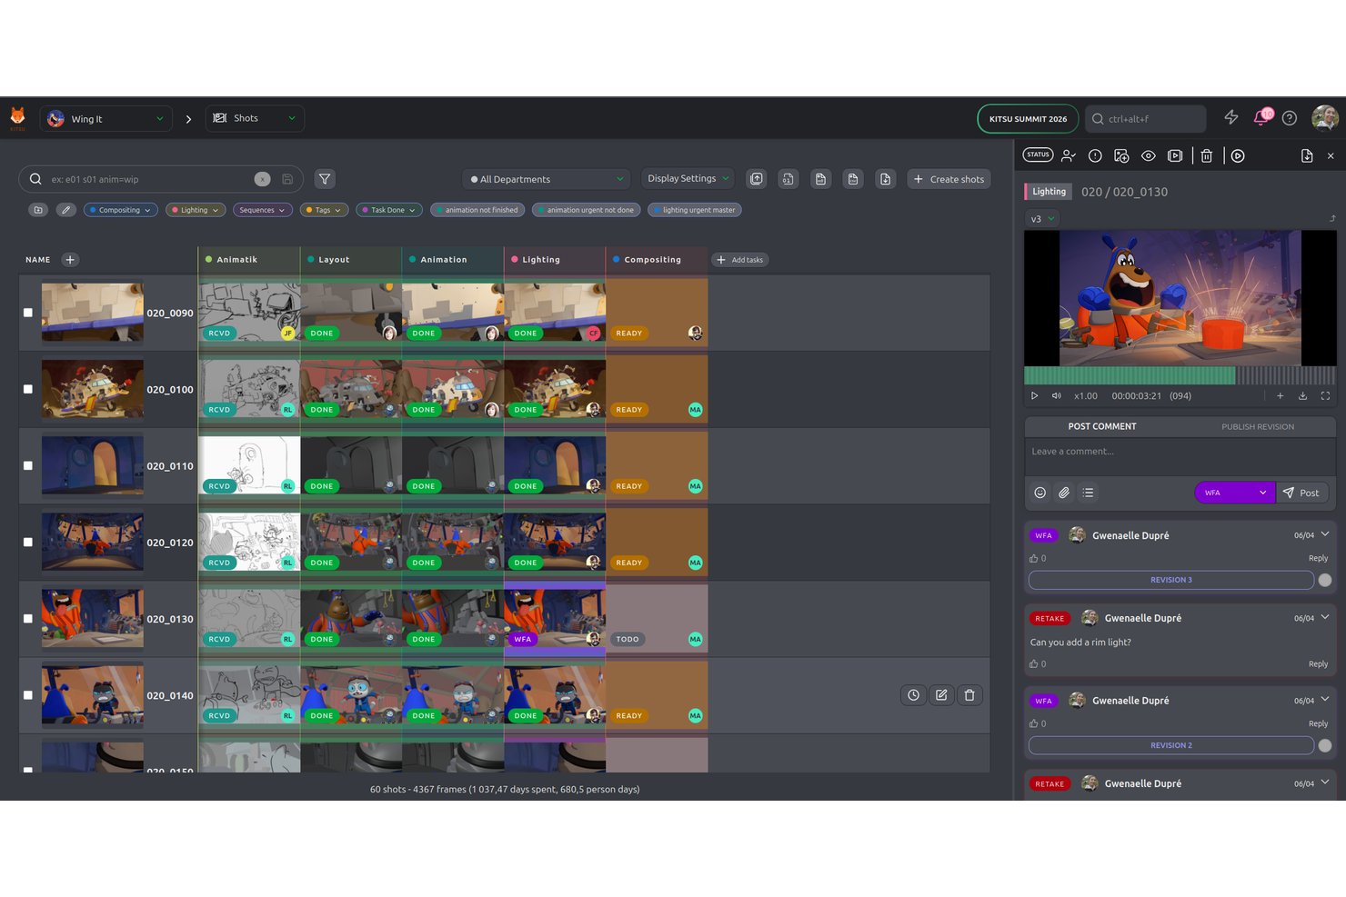The width and height of the screenshot is (1346, 897).
Task: Tick the checkbox for shot 020_0090
Action: 28,313
